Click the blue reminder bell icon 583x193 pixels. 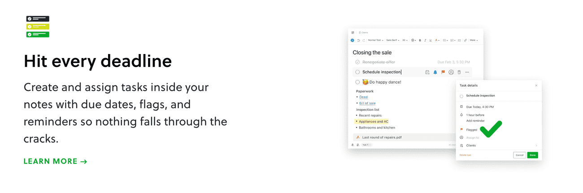[x=435, y=72]
